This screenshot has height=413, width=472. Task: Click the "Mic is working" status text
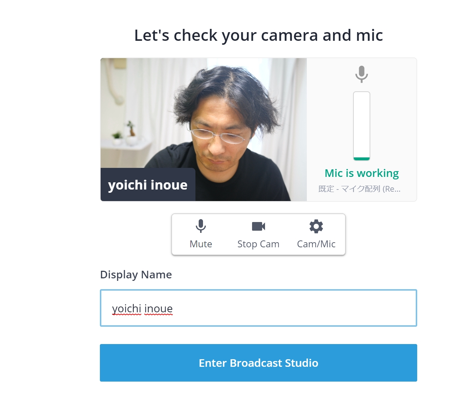point(362,173)
